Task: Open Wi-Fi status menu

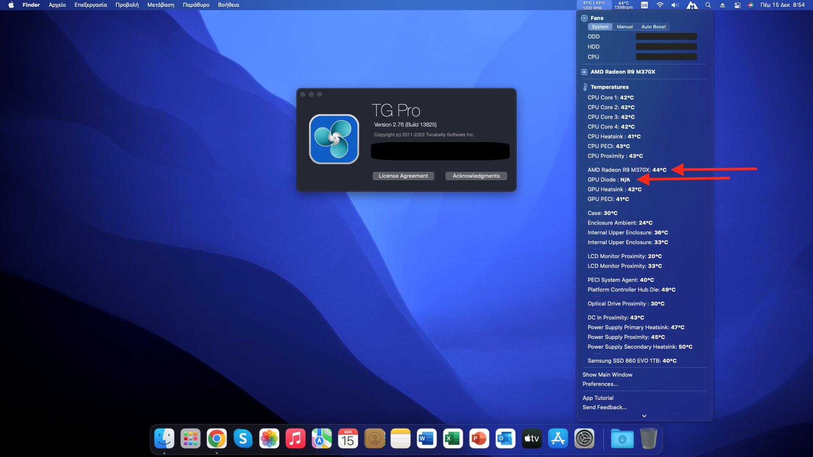Action: 660,5
